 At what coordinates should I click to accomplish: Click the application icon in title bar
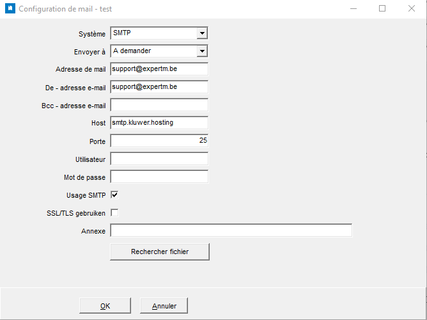click(x=10, y=9)
